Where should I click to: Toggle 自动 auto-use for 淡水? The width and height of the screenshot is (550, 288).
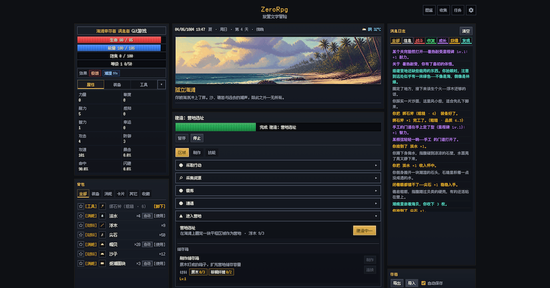click(147, 216)
